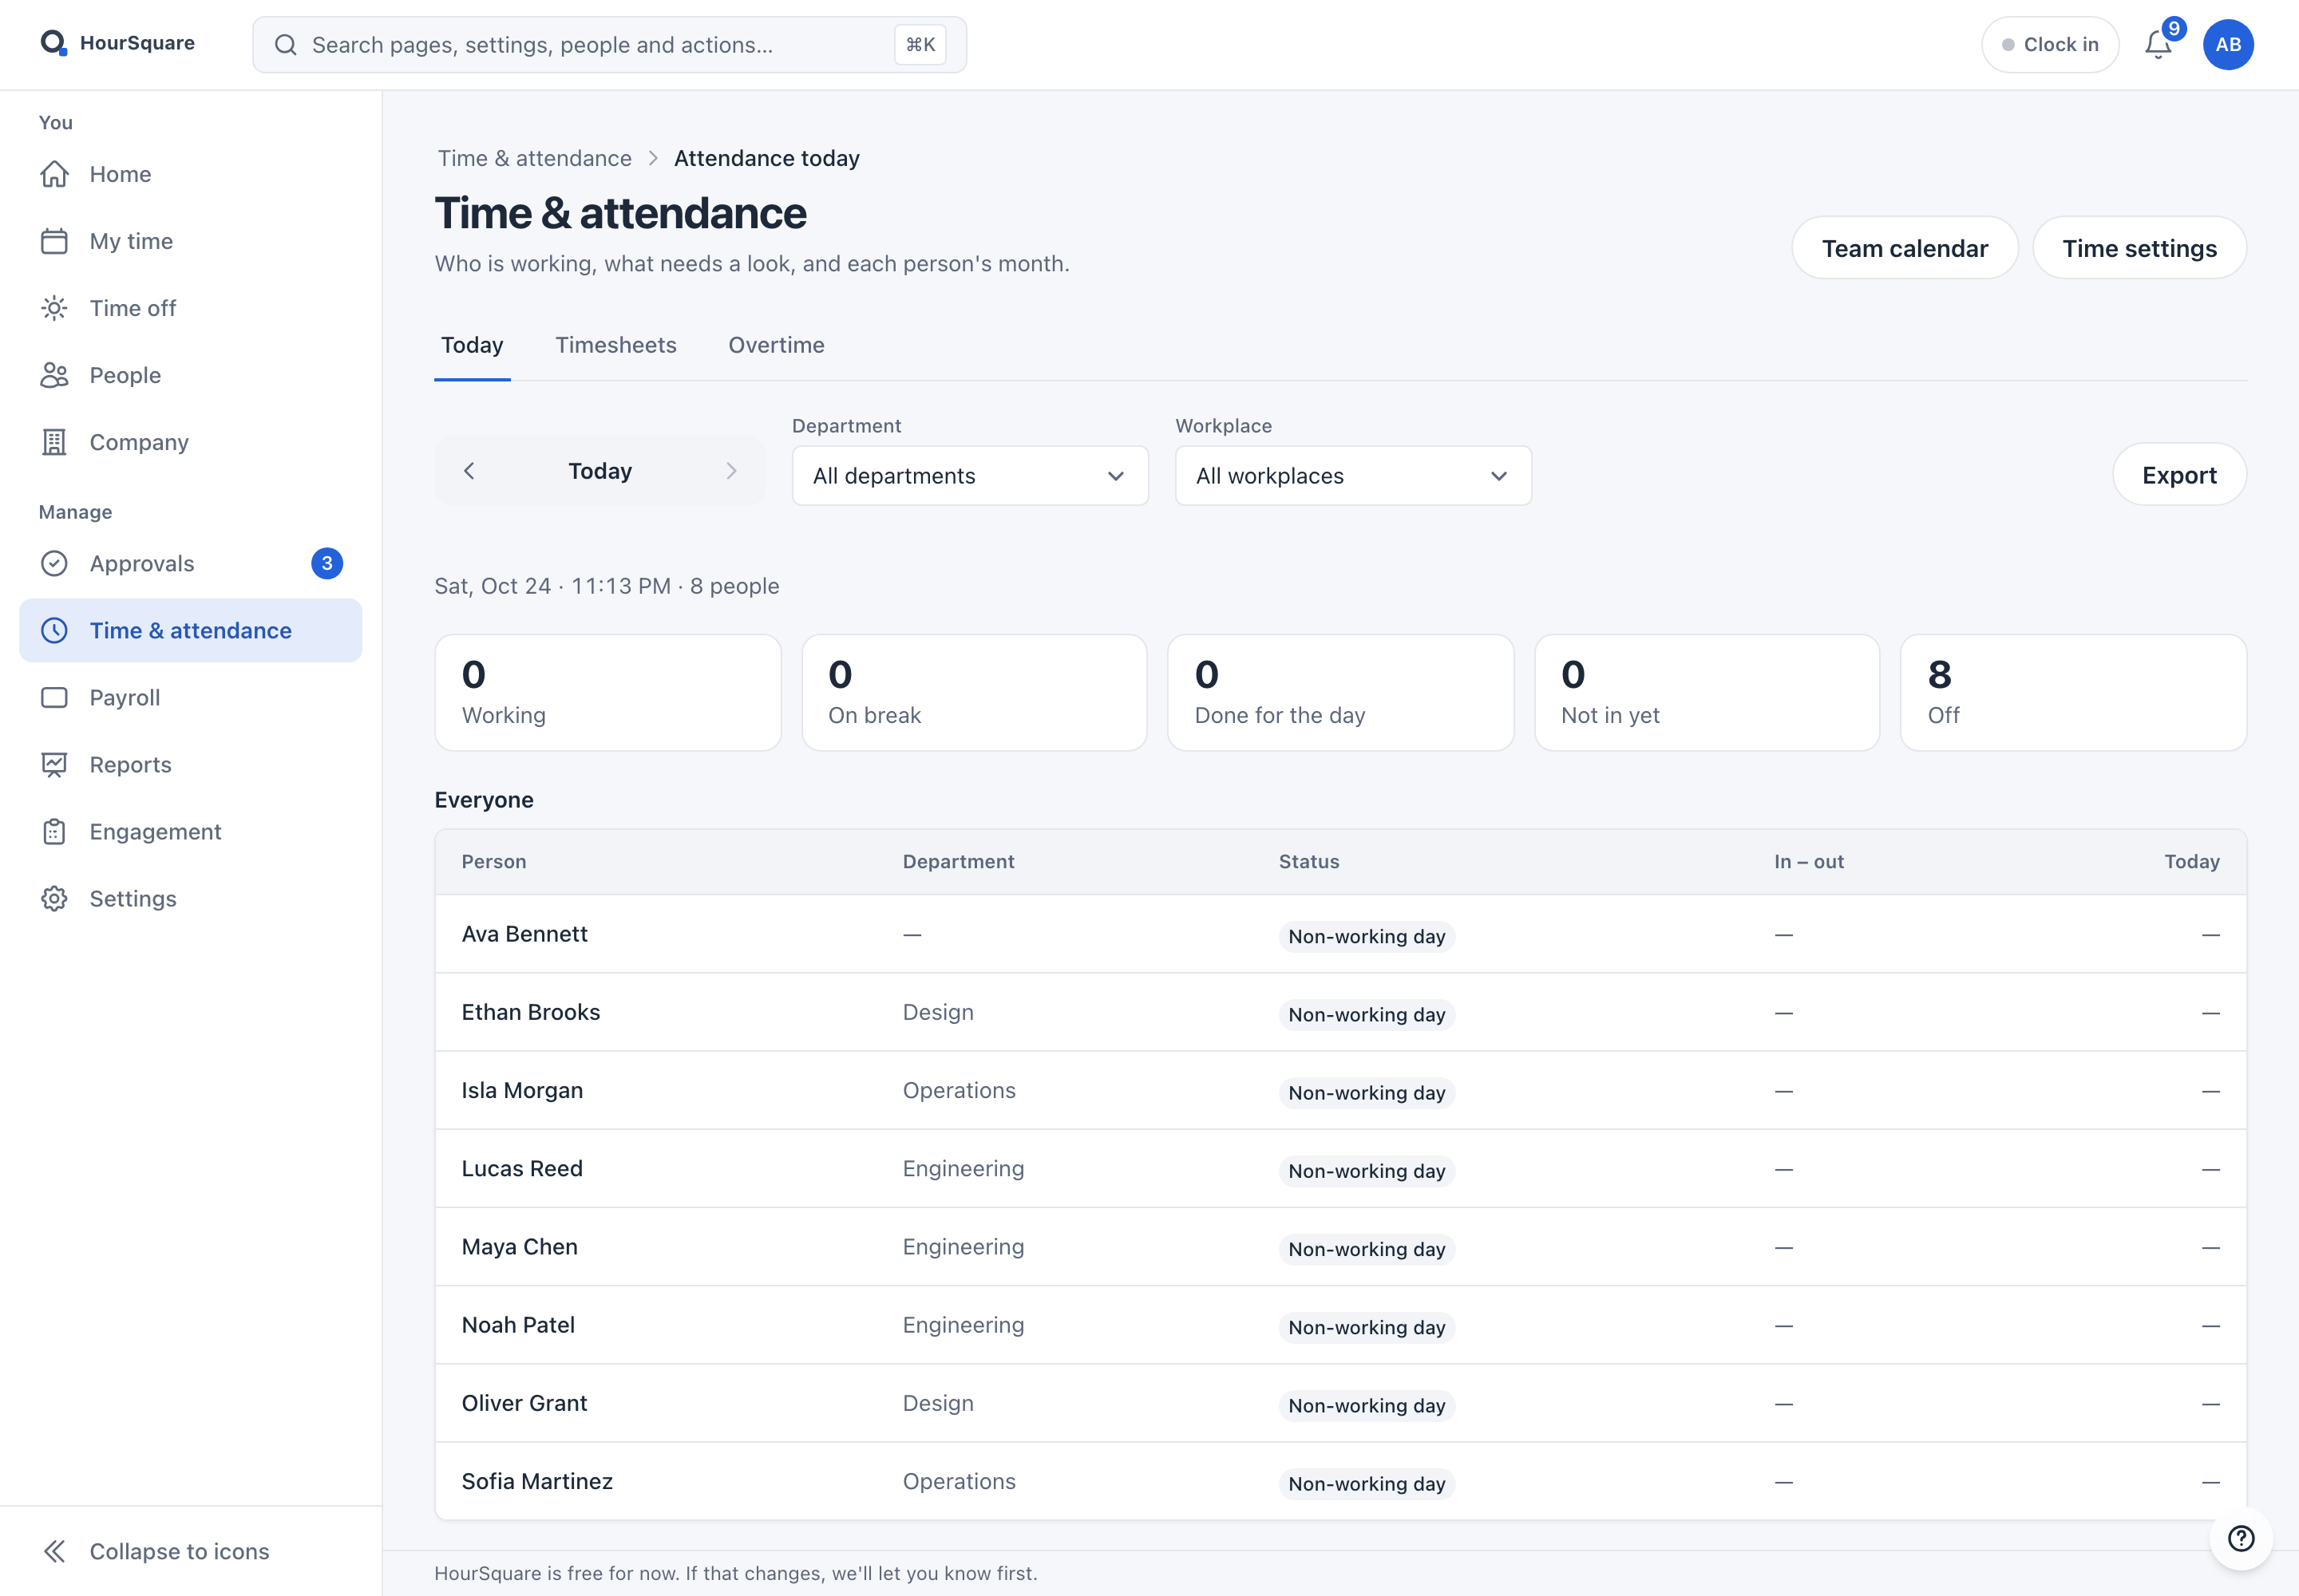The image size is (2299, 1596).
Task: Open the People sidebar icon
Action: click(54, 375)
